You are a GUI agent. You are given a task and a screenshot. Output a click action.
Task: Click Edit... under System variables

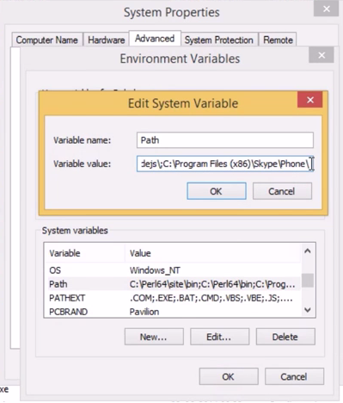(219, 337)
